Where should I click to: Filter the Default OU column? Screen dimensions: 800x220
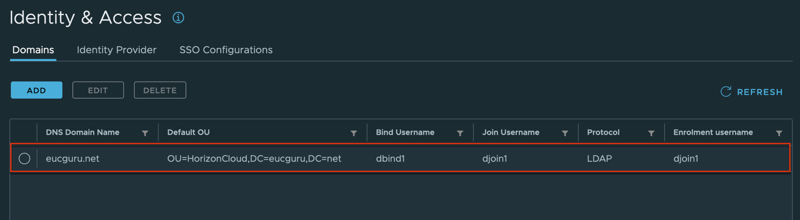pos(354,133)
